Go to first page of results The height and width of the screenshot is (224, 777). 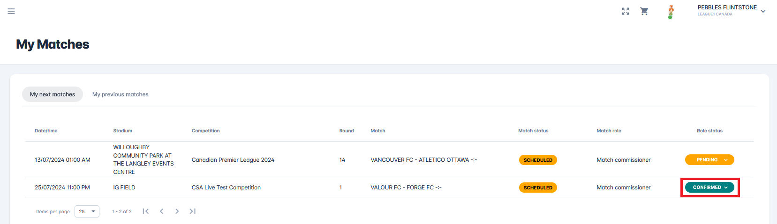point(146,211)
